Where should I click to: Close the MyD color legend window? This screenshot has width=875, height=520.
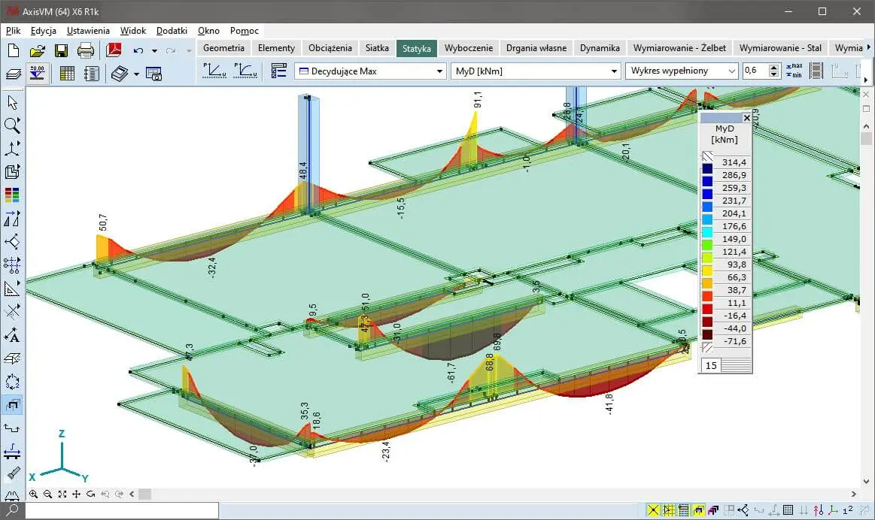(746, 118)
